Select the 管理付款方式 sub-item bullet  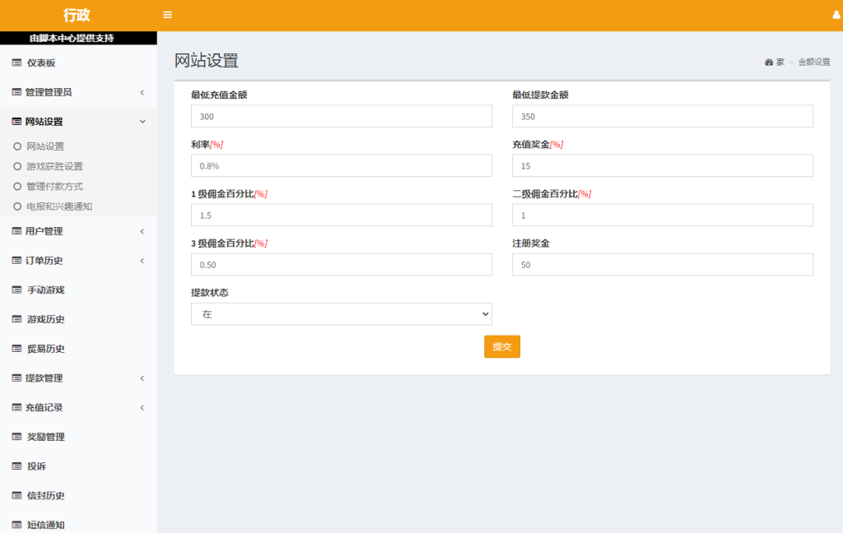tap(16, 185)
